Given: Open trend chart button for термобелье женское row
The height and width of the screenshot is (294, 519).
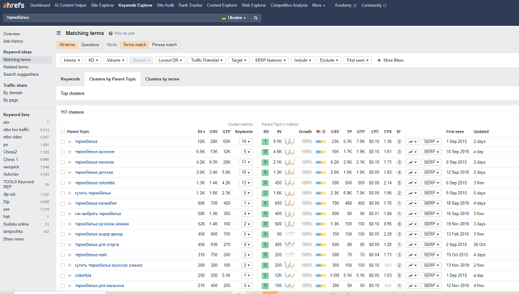Looking at the screenshot, I should (413, 162).
